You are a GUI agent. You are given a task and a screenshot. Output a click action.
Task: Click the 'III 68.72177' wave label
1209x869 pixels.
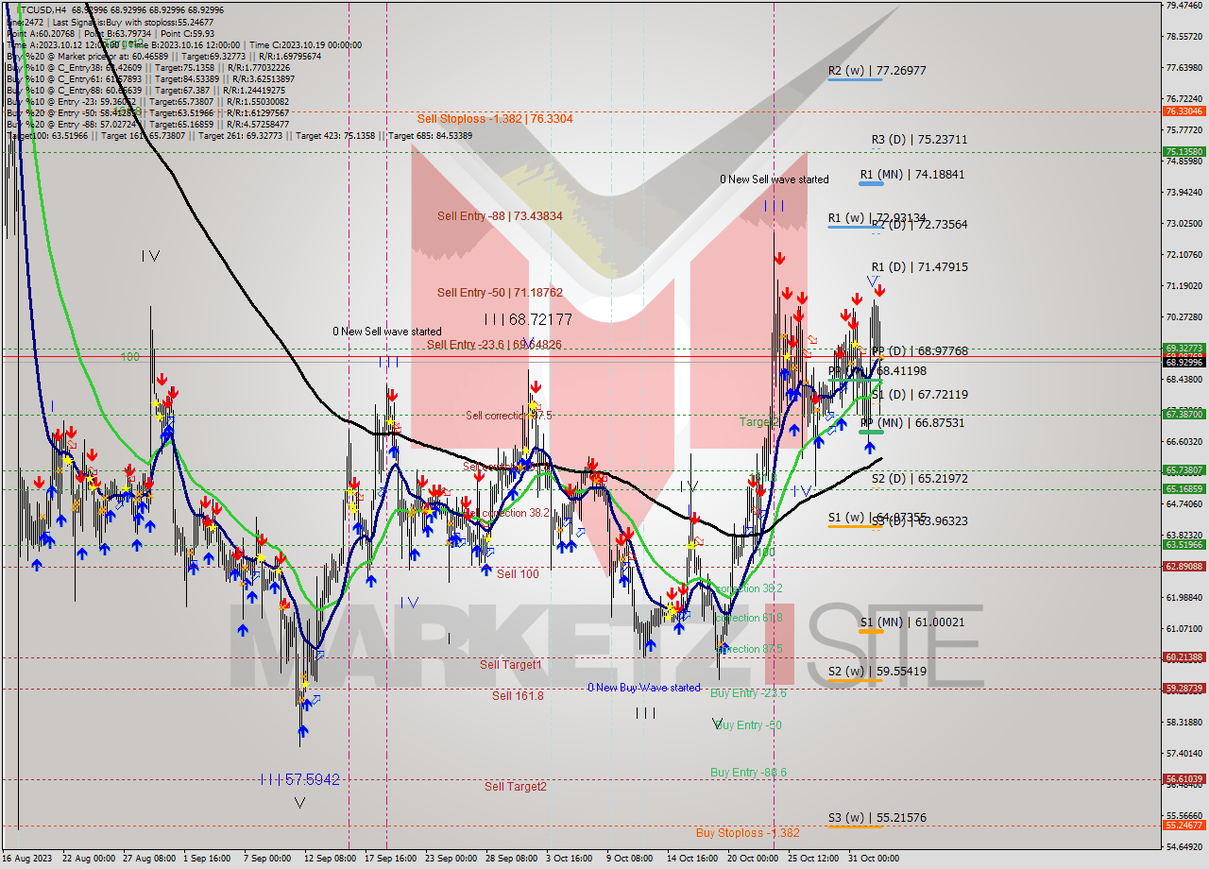528,320
